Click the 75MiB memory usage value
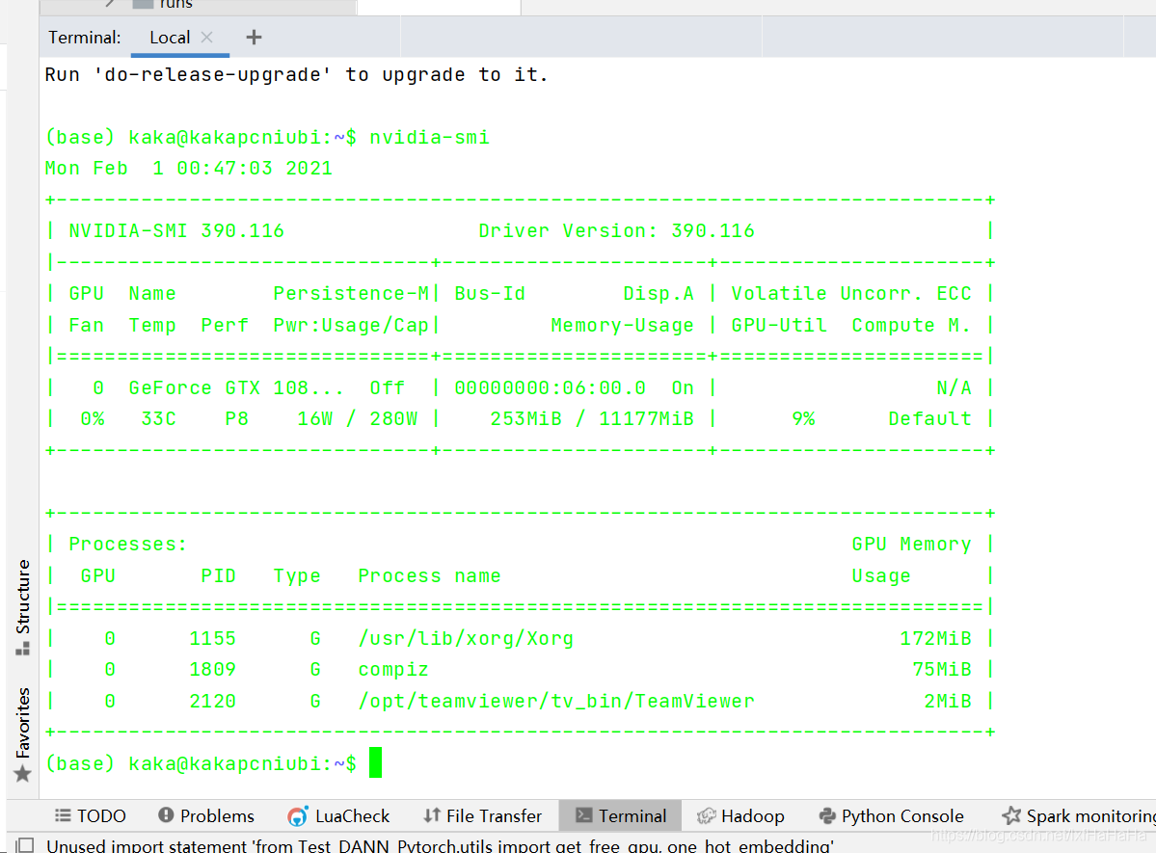The image size is (1156, 853). (x=942, y=670)
